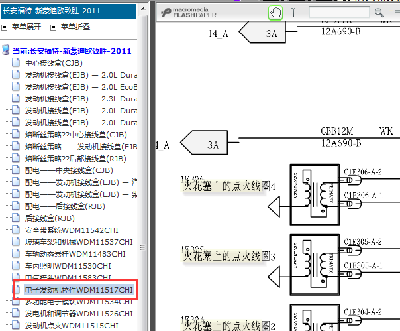Click page icon next to 后接线盒(RJB)
Image resolution: width=400 pixels, height=331 pixels.
click(x=15, y=218)
